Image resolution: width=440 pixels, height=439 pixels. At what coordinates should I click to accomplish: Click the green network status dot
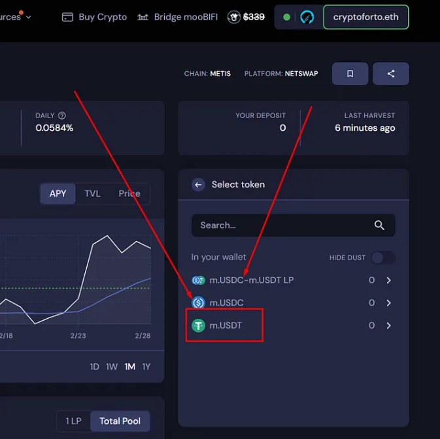tap(286, 17)
